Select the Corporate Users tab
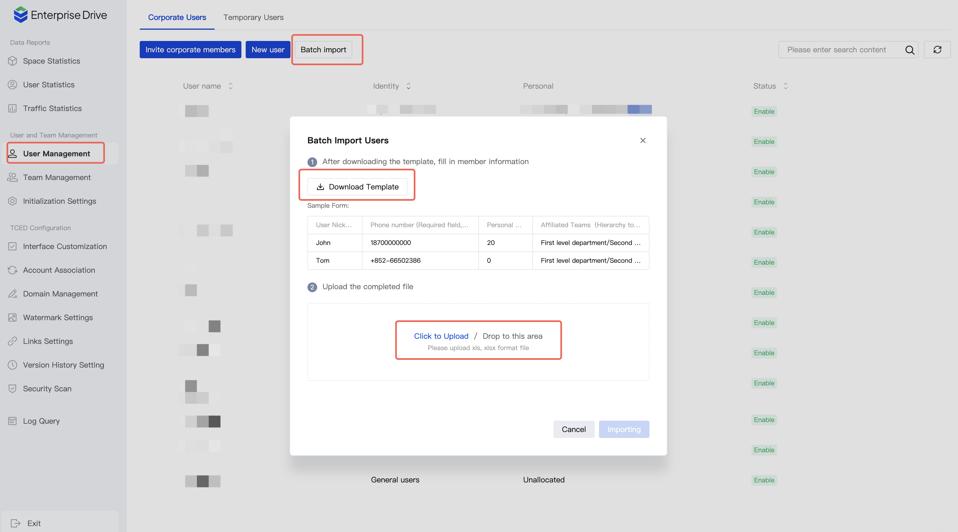 tap(177, 18)
